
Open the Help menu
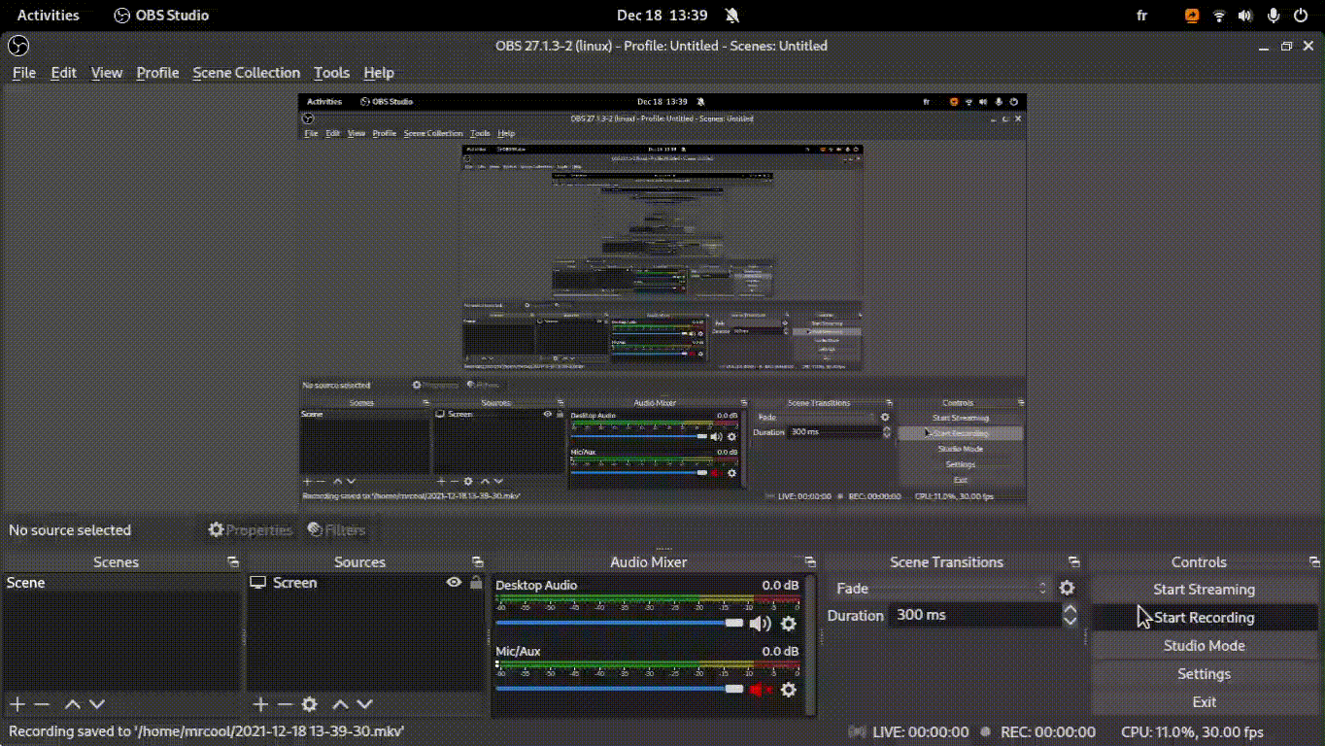pyautogui.click(x=379, y=73)
